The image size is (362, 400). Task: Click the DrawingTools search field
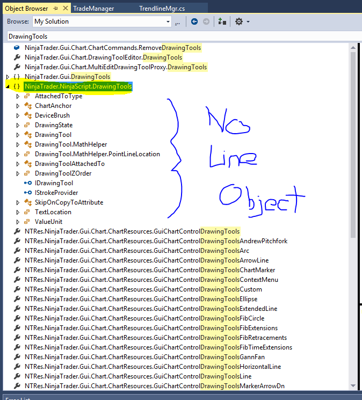[184, 37]
